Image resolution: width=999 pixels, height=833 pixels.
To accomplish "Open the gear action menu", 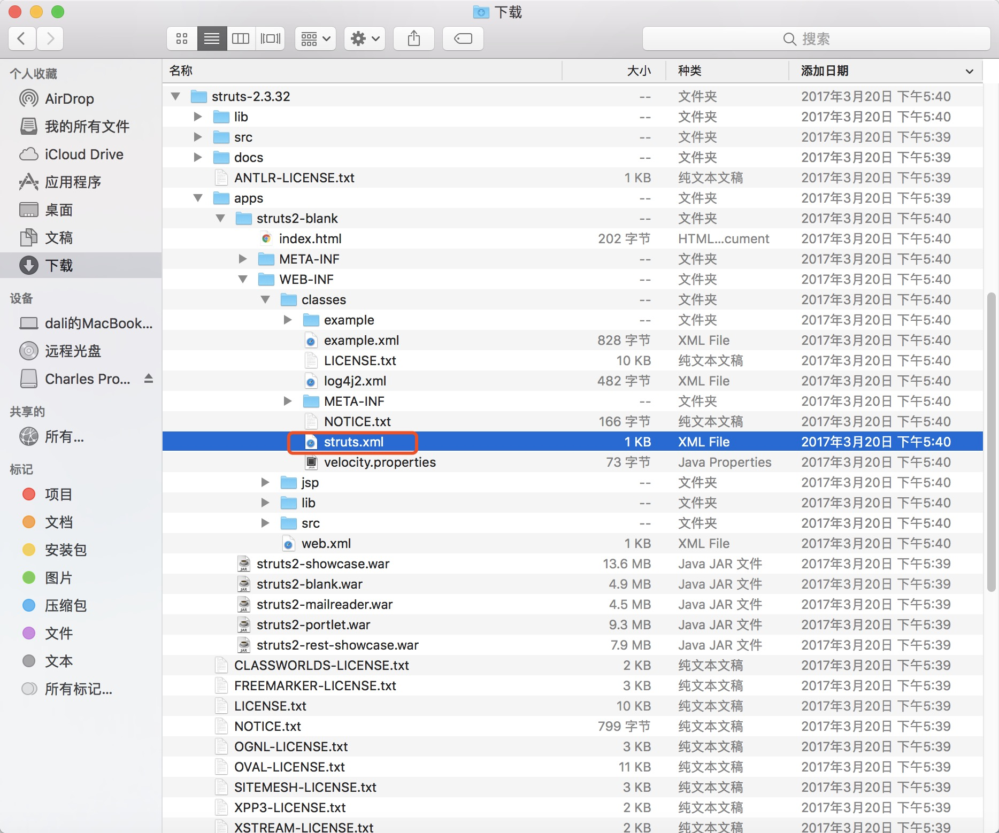I will coord(365,38).
